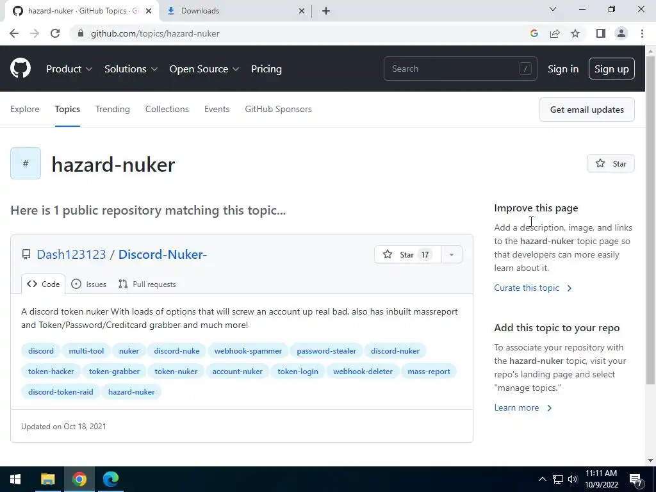The height and width of the screenshot is (492, 656).
Task: Click the webhook-spammer topic tag
Action: (248, 350)
